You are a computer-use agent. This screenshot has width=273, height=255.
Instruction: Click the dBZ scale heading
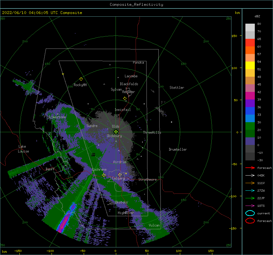click(x=257, y=16)
